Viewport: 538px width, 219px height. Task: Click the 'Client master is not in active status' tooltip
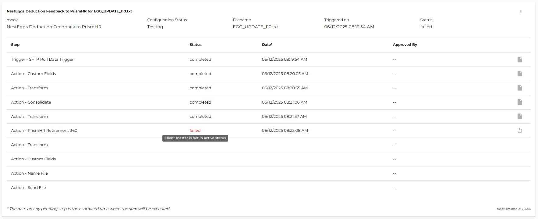(x=195, y=138)
